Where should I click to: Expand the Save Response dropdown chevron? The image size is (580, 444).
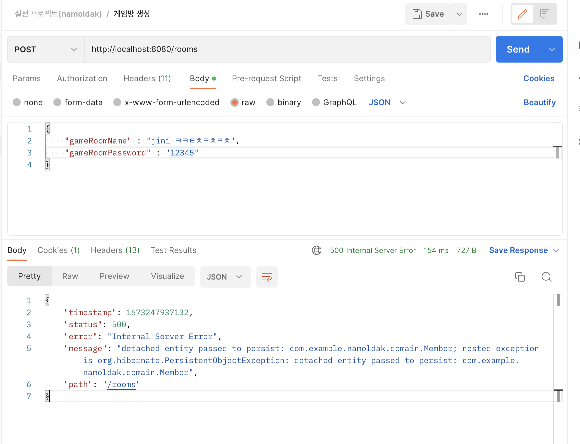(556, 250)
